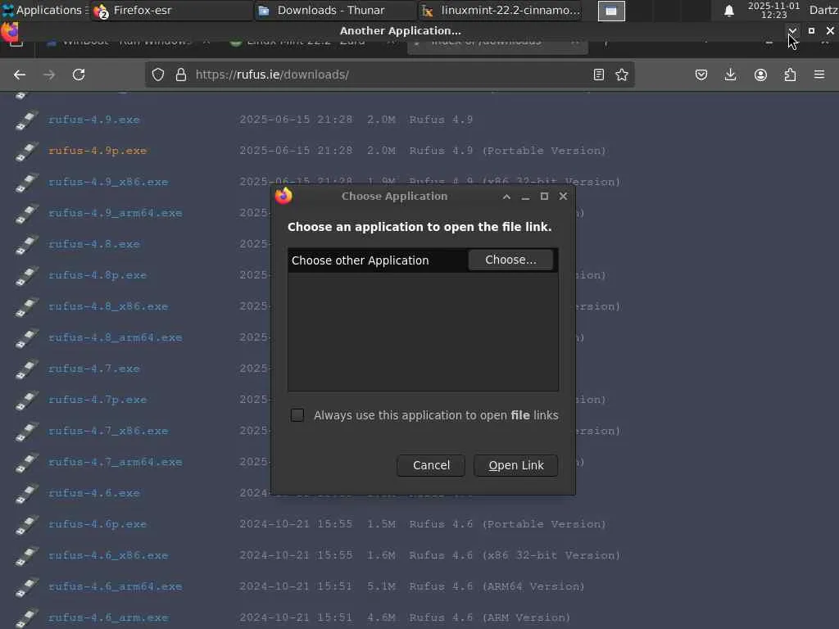This screenshot has width=839, height=629.
Task: Open the rufus-4.7_x86.exe link
Action: (108, 431)
